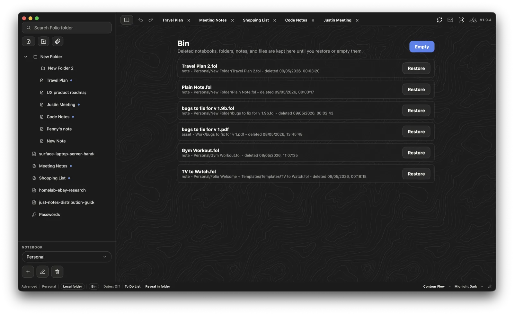Switch to the Travel Plan tab
The image size is (514, 315).
173,20
